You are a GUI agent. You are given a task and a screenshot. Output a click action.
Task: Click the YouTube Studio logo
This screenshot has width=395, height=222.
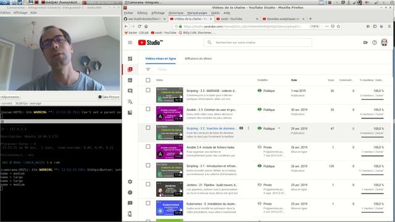point(151,43)
